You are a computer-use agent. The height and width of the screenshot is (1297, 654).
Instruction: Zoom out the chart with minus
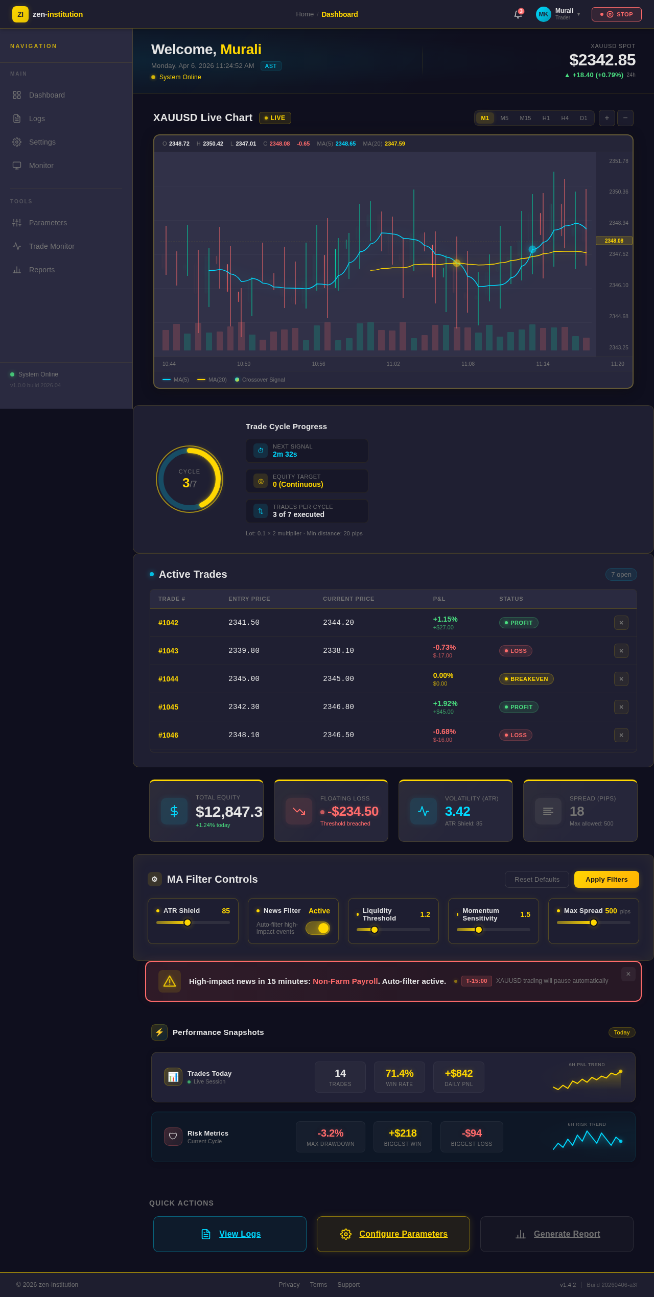point(625,118)
